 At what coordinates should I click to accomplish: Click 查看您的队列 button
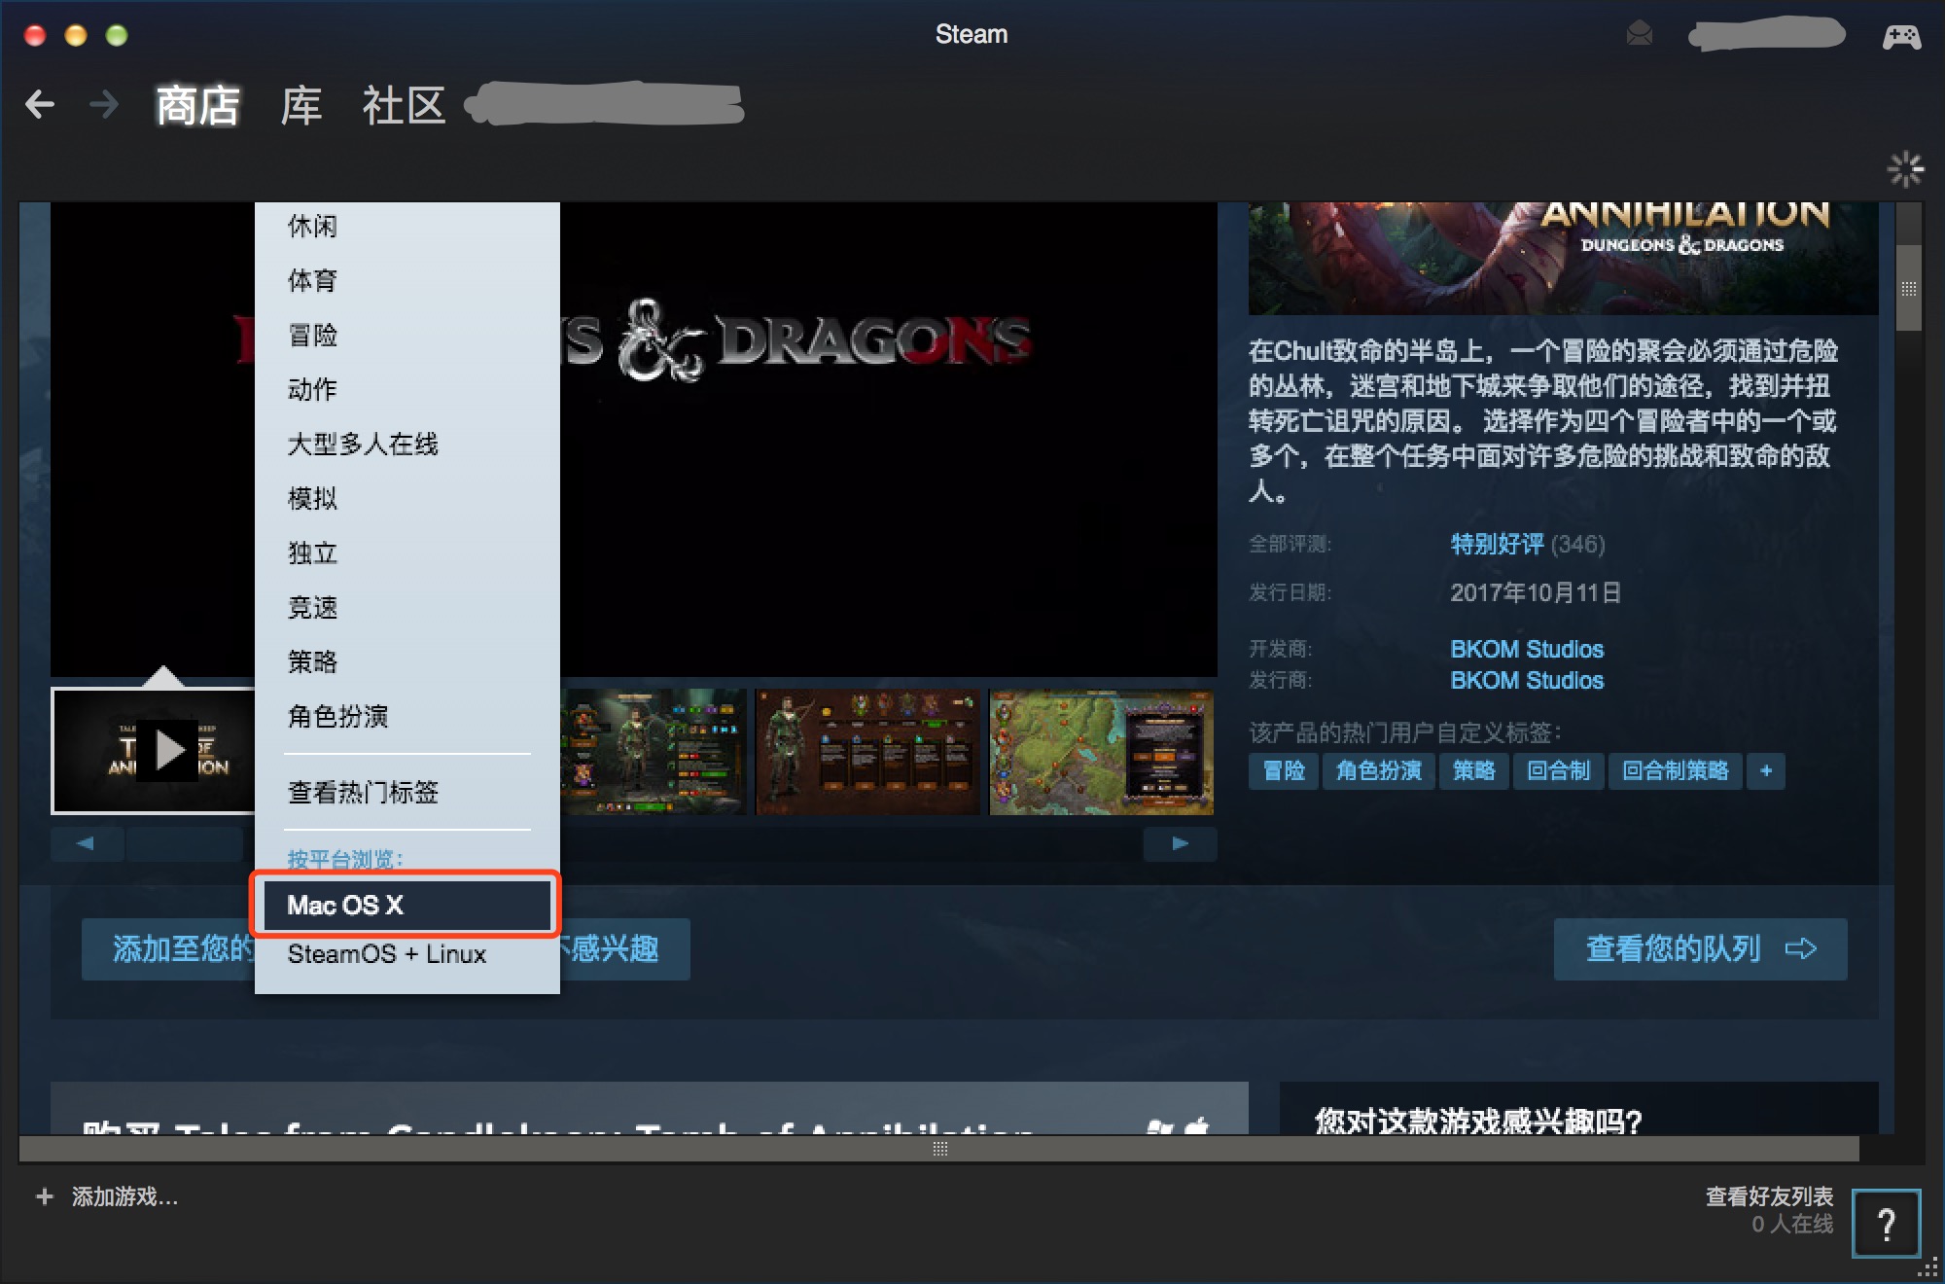(x=1700, y=948)
